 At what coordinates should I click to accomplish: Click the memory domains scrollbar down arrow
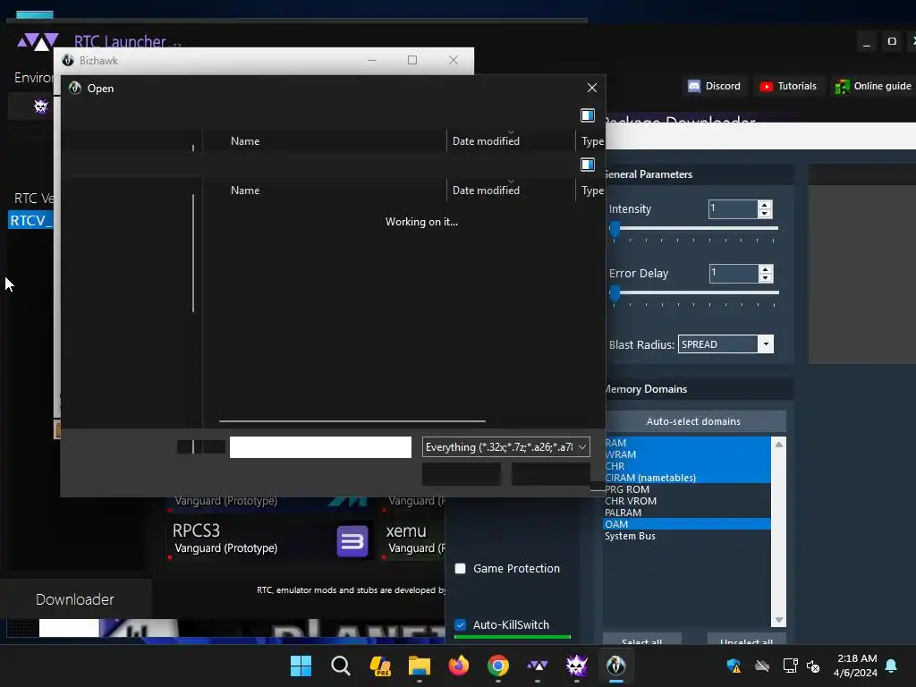[x=779, y=620]
